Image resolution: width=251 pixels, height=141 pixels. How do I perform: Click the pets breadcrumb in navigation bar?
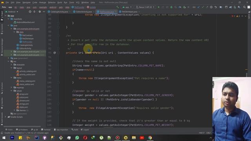coord(61,7)
